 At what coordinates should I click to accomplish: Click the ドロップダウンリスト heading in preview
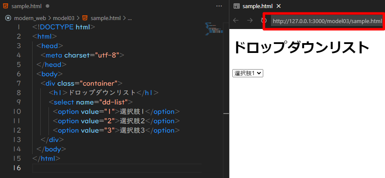pos(301,47)
